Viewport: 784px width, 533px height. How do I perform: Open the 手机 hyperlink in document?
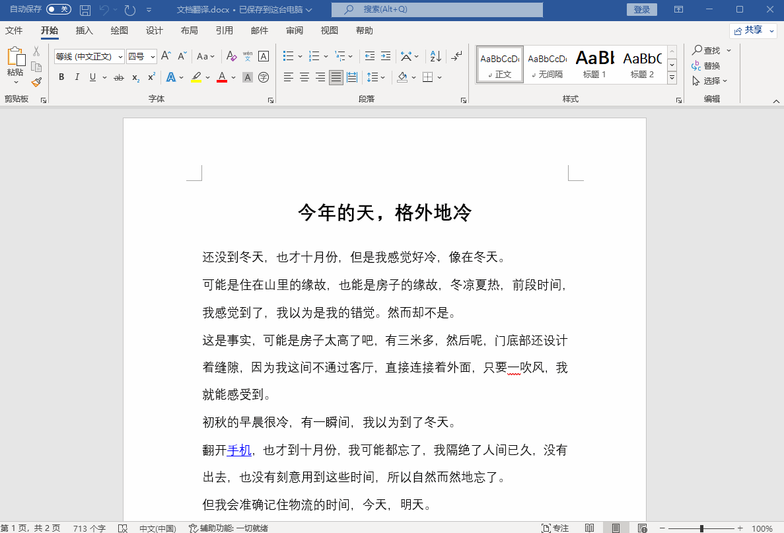pos(239,450)
